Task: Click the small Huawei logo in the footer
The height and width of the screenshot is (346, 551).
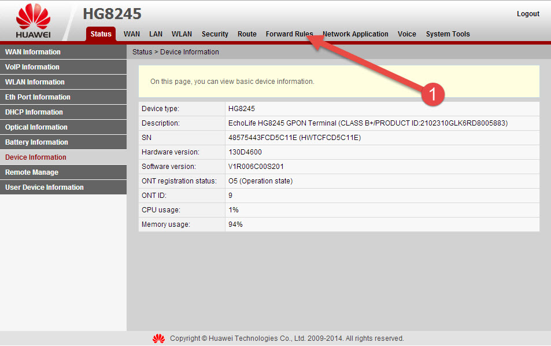Action: point(158,338)
